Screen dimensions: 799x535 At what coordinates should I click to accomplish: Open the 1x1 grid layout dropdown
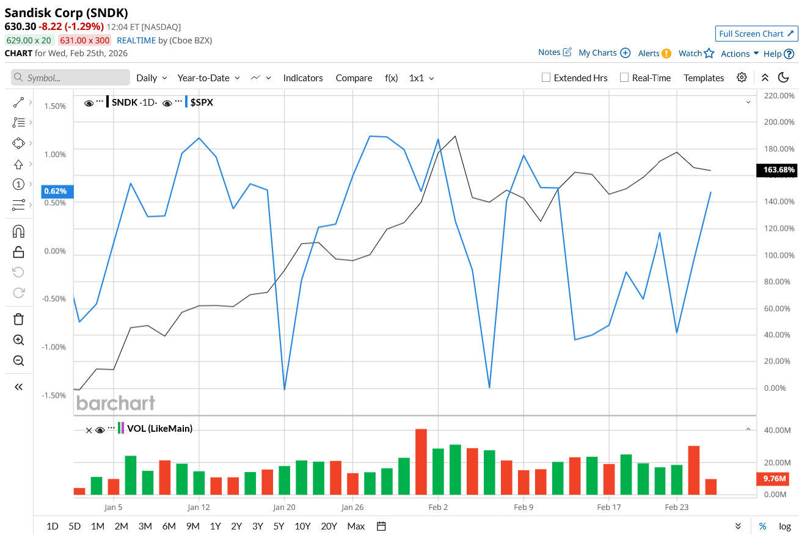(x=421, y=78)
